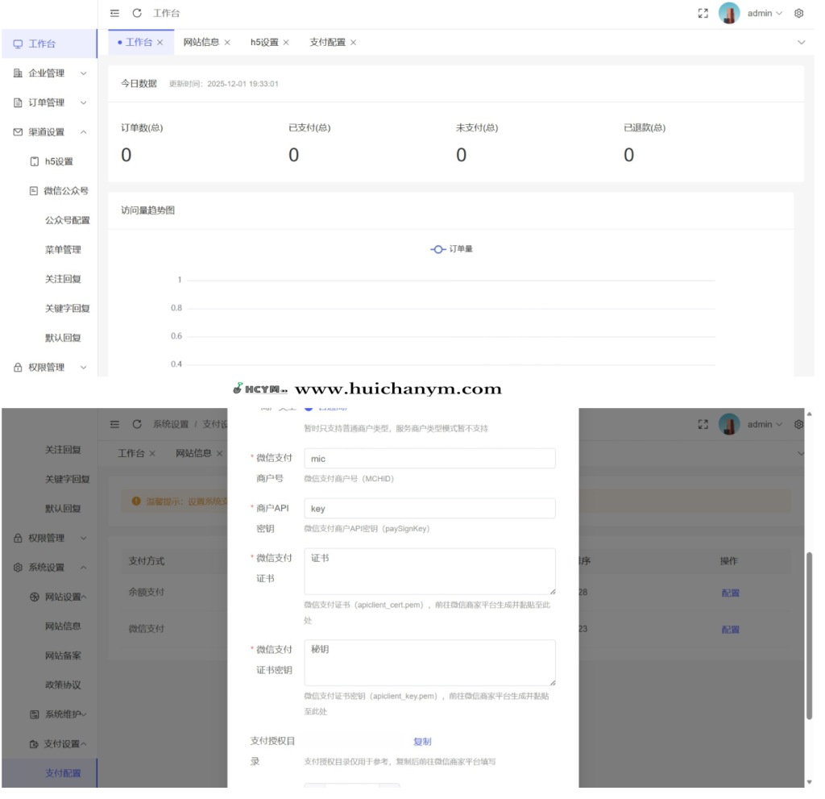Open the tab list dropdown chevron at top right
This screenshot has height=799, width=825.
click(801, 42)
